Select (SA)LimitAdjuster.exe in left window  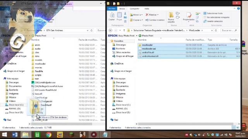[x=45, y=83]
